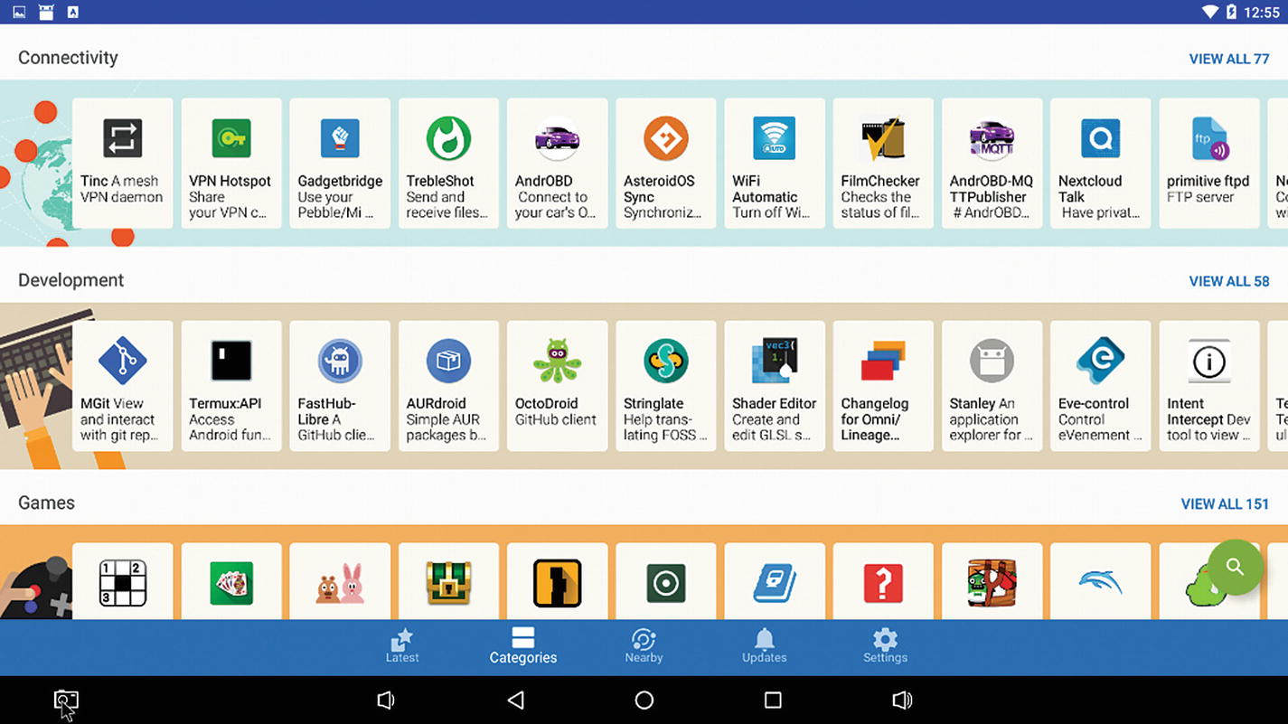
Task: Open the playing cards game icon
Action: click(231, 583)
